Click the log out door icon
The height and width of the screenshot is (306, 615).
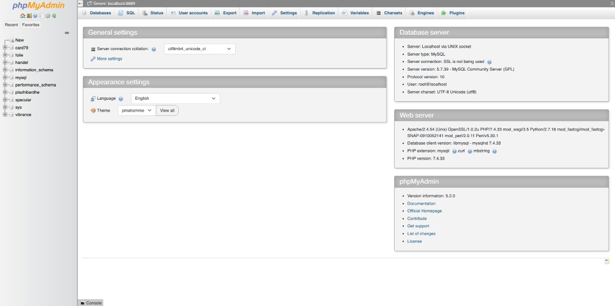coord(29,16)
